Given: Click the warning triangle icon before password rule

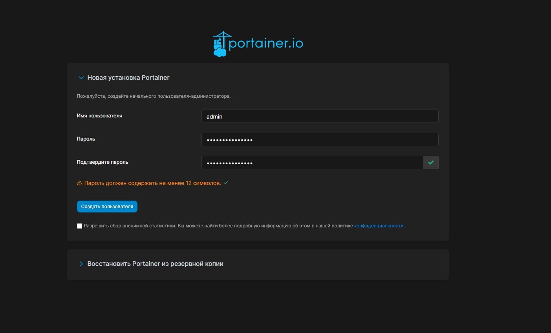Looking at the screenshot, I should coord(80,183).
